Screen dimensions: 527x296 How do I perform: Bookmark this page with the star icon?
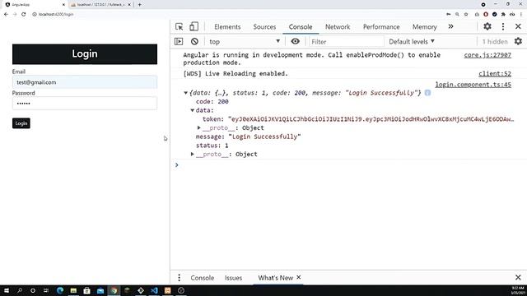(x=466, y=15)
